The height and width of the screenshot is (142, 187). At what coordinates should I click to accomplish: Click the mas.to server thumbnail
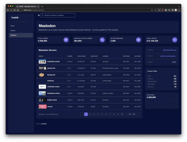coord(42,107)
